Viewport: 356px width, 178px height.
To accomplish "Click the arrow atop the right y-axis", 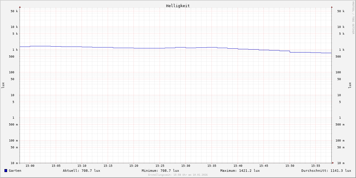I will 332,7.
